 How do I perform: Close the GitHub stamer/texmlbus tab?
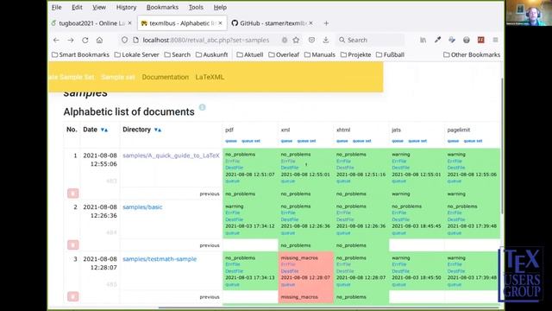tap(310, 23)
